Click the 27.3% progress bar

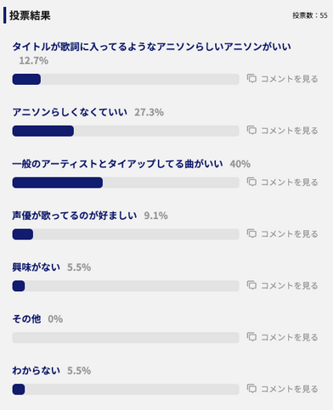point(126,131)
